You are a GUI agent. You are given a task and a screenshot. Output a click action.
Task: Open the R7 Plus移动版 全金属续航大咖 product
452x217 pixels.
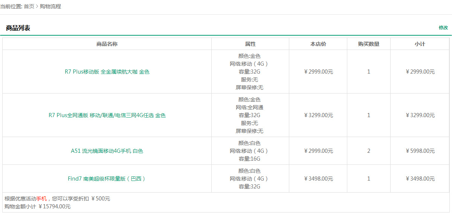(107, 72)
